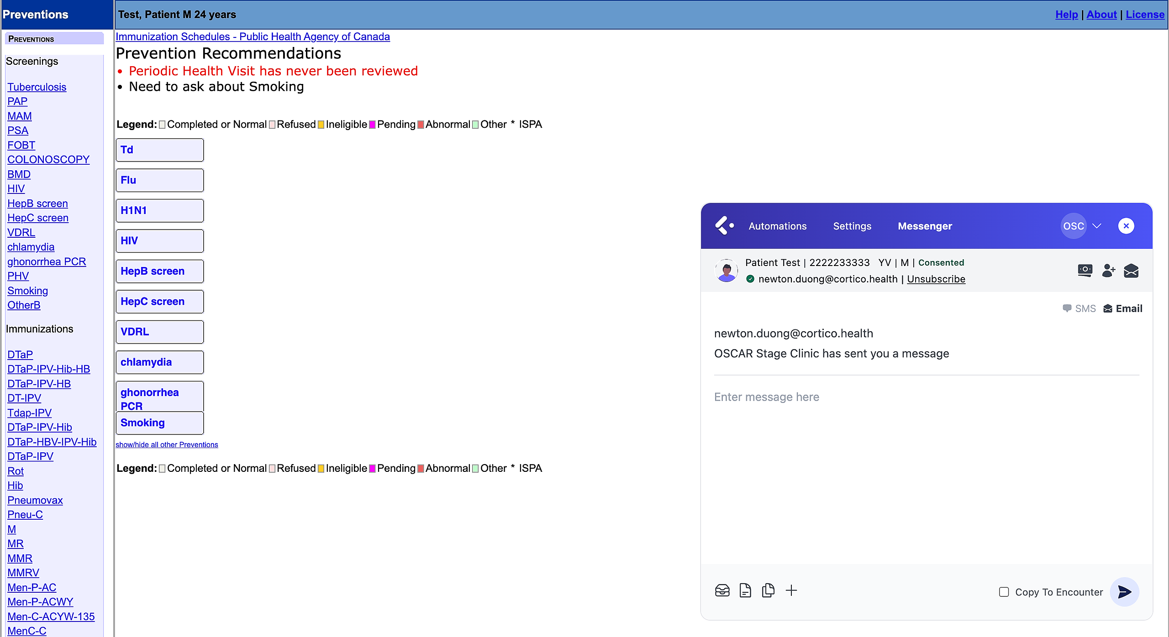Click the open envelope icon in patient header

click(1131, 271)
